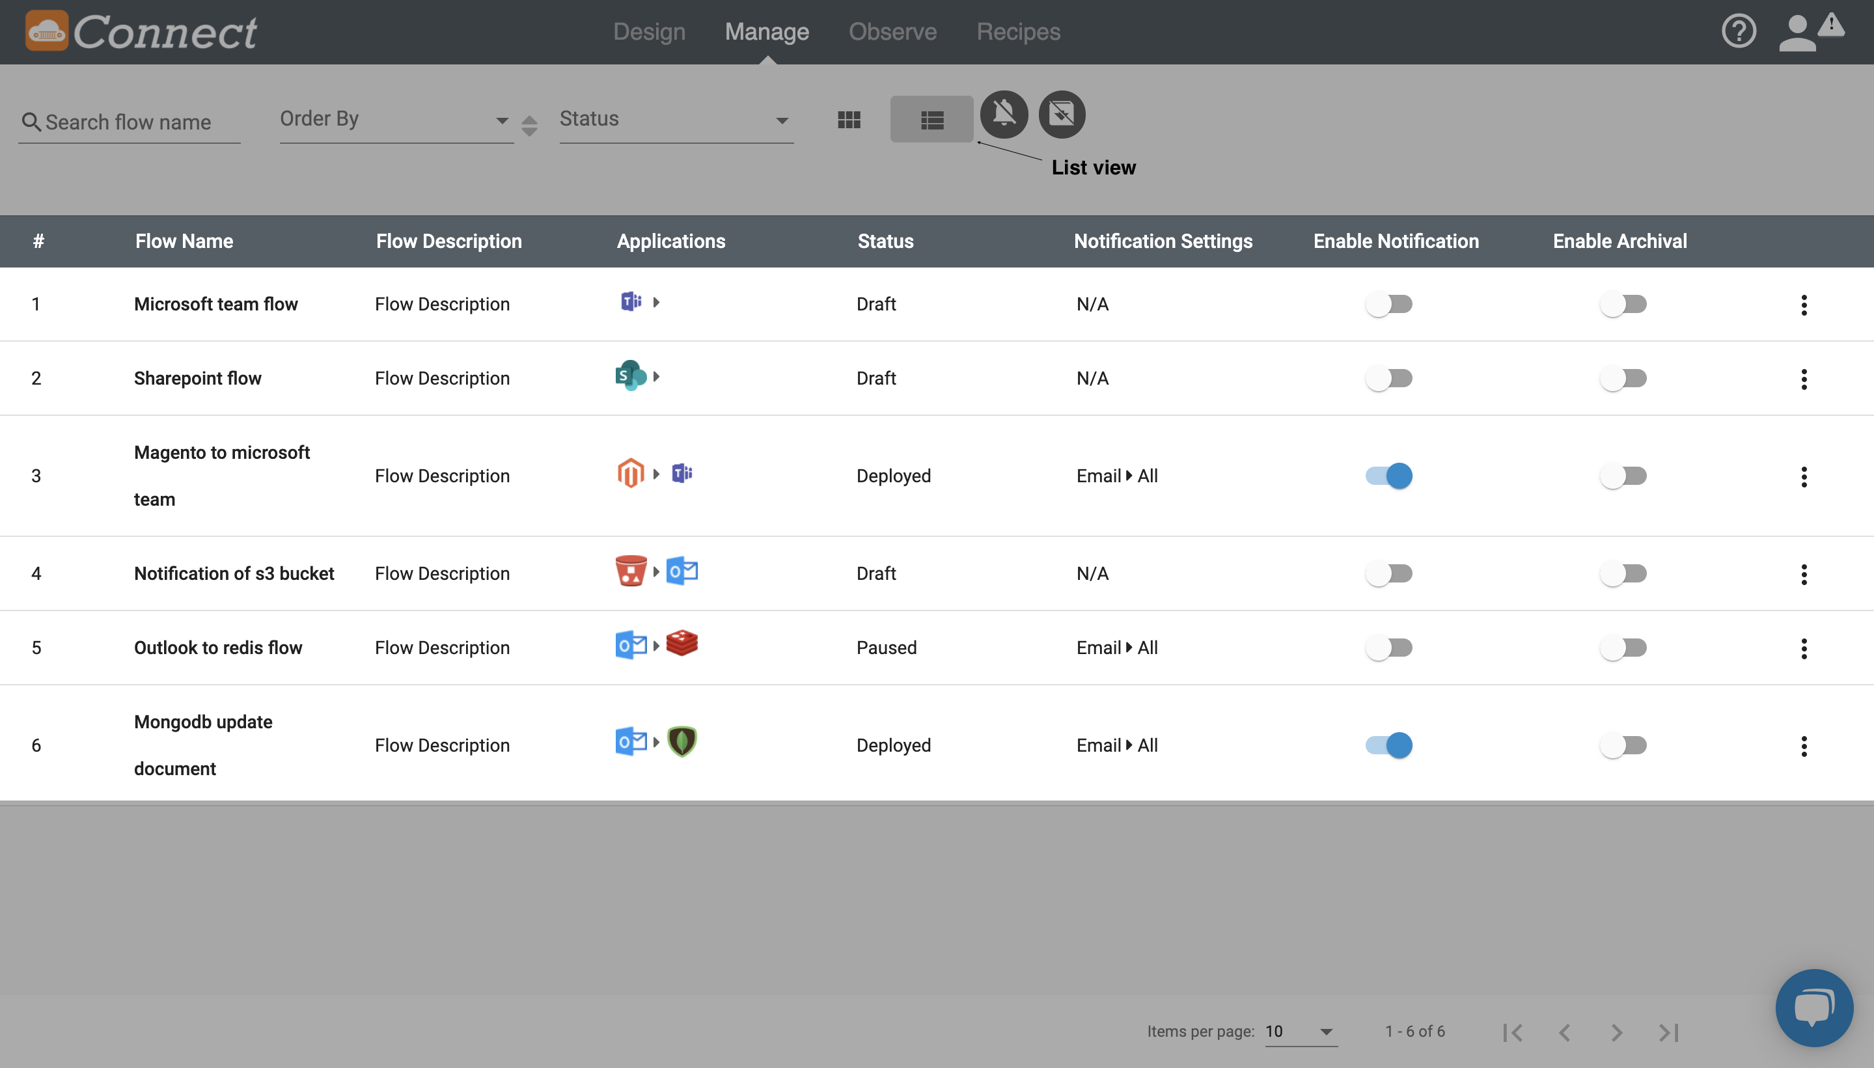This screenshot has width=1874, height=1068.
Task: Click the Paused status cell
Action: click(x=887, y=647)
